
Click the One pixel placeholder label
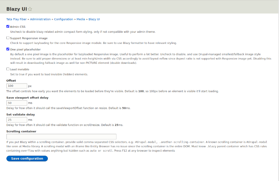pyautogui.click(x=25, y=49)
